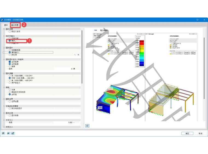Screen dimensions: 208x154
Task: Collapse the 图形图片的大小和旋转 section
Action: tap(4, 59)
